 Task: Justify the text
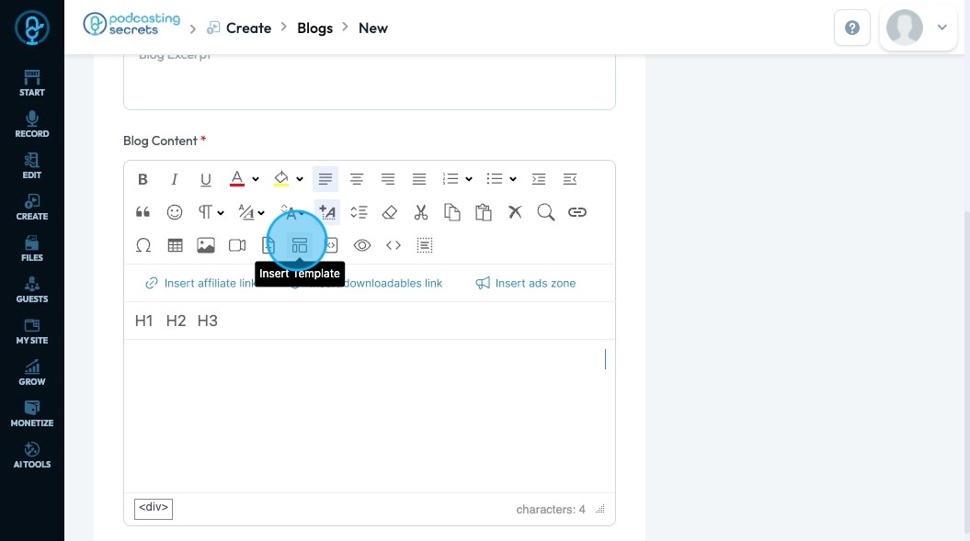tap(419, 179)
